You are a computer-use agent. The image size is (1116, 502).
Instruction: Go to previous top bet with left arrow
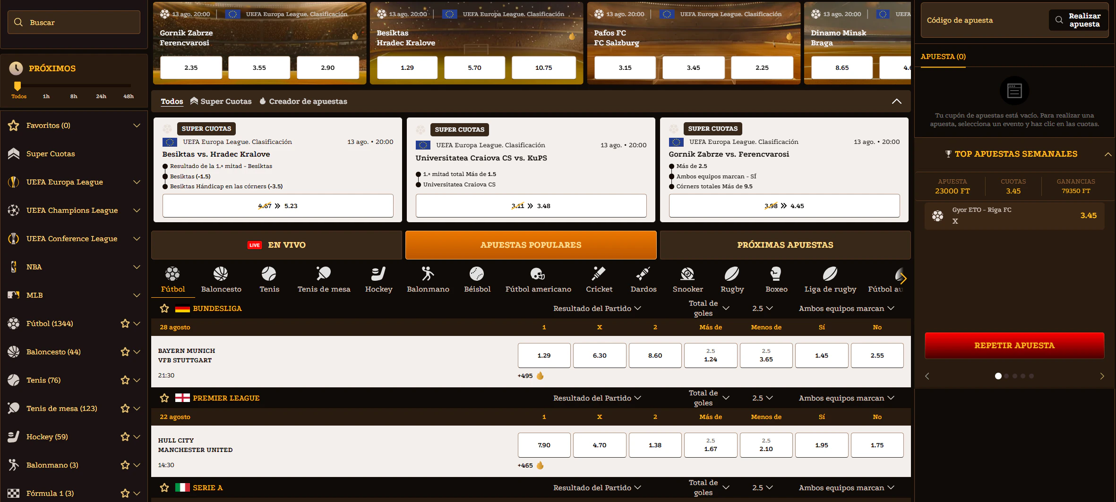(927, 376)
